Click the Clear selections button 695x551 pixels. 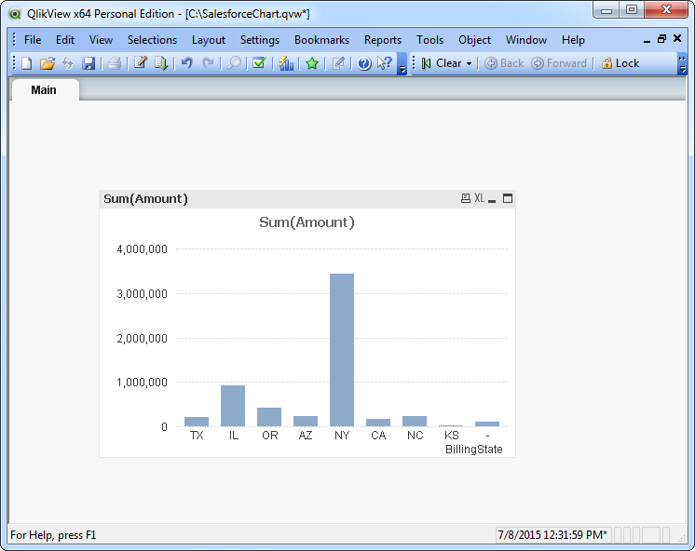tap(442, 63)
